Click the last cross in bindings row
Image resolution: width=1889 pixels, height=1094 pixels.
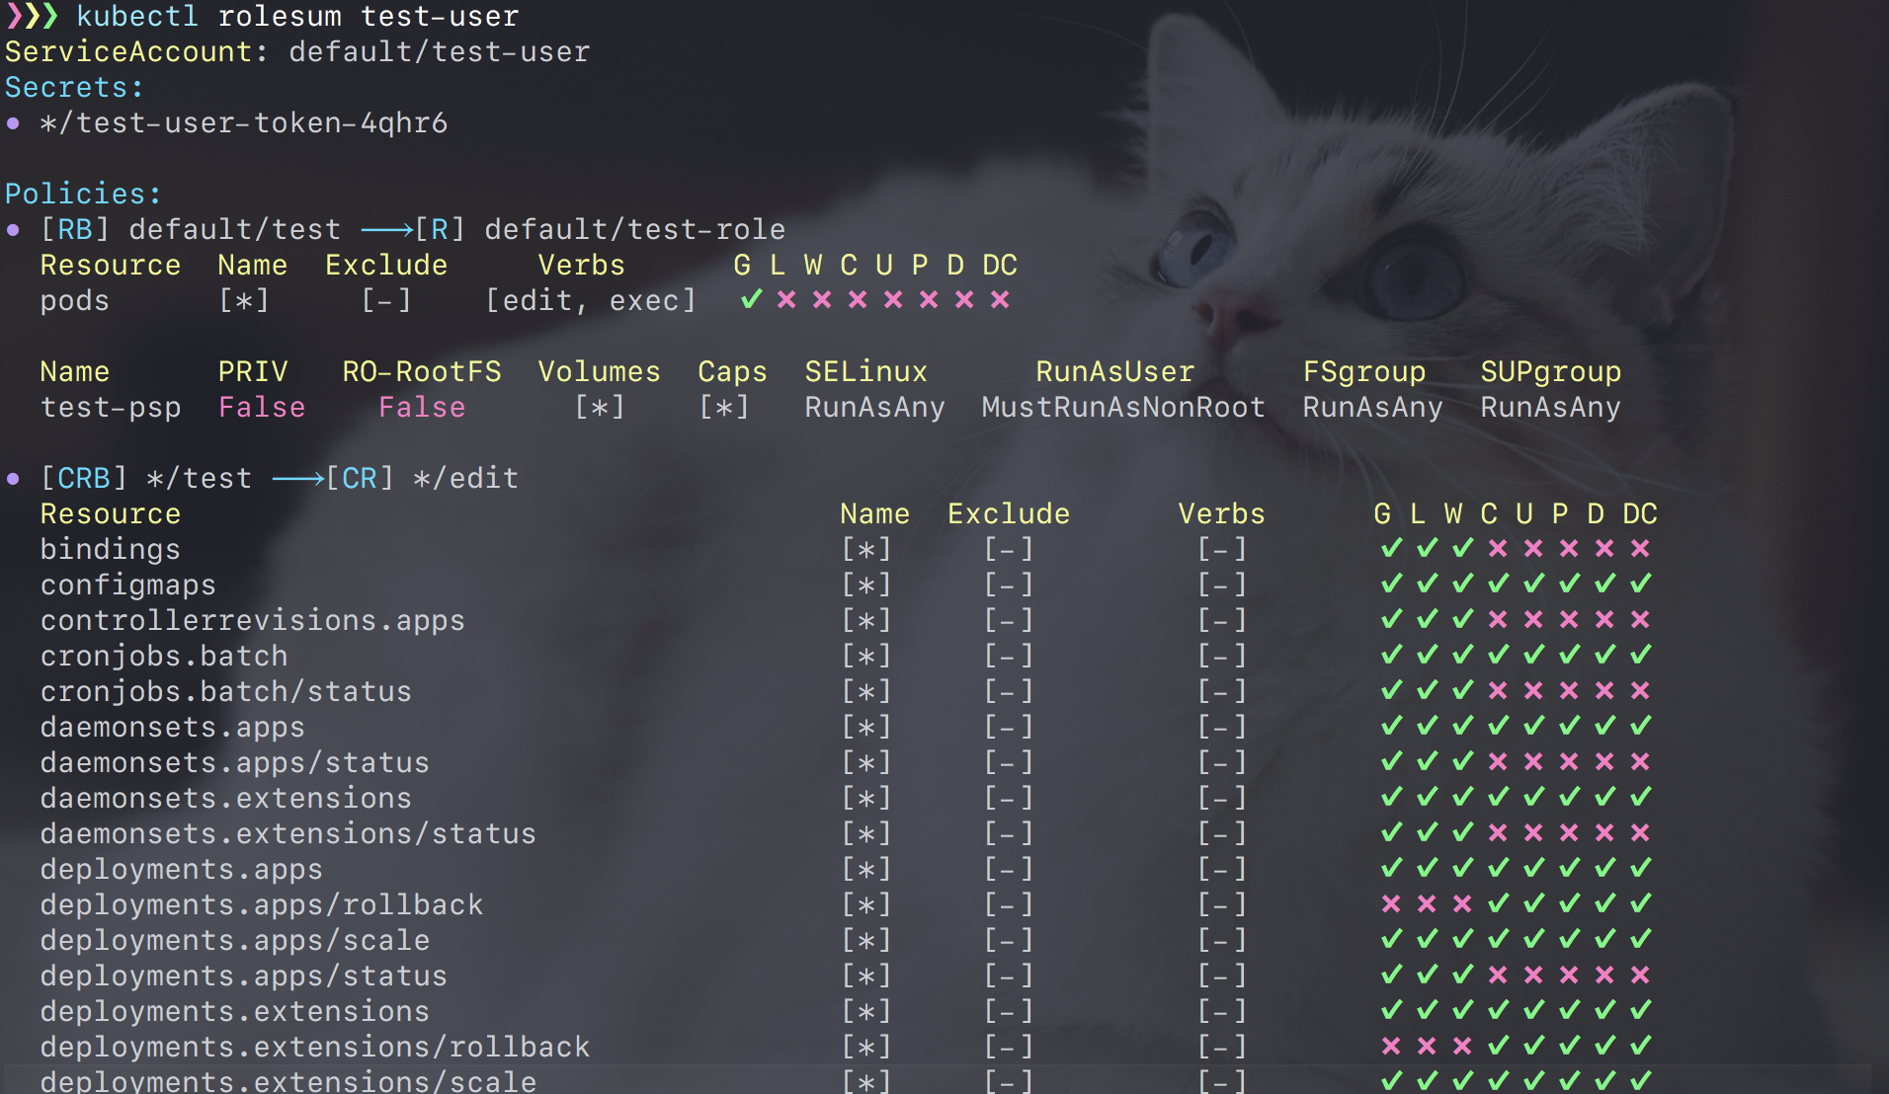(x=1640, y=548)
